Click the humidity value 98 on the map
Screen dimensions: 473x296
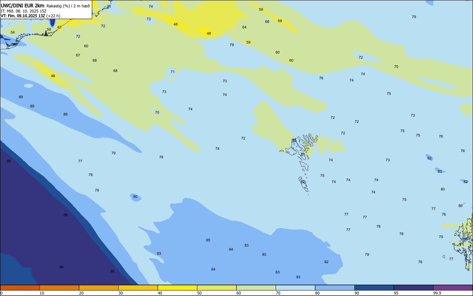[x=8, y=161]
